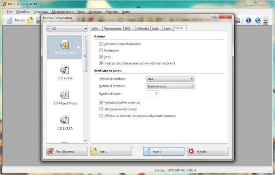The height and width of the screenshot is (175, 275).
Task: Open the Aiuto menu
Action: tap(126, 12)
